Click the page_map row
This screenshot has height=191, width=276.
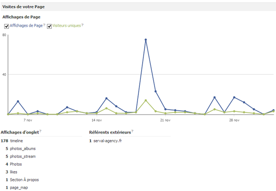click(x=17, y=188)
